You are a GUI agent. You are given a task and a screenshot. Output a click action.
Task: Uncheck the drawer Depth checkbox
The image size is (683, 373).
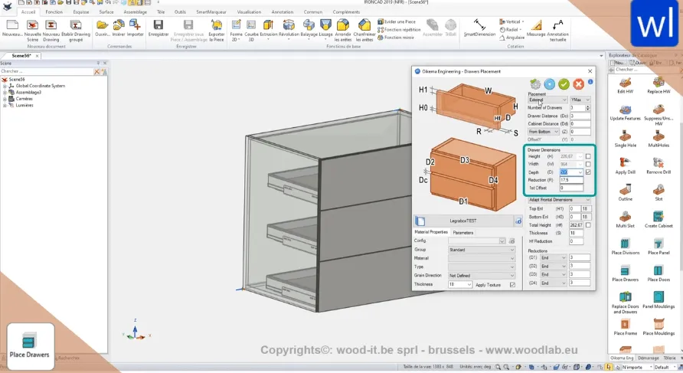tap(588, 172)
